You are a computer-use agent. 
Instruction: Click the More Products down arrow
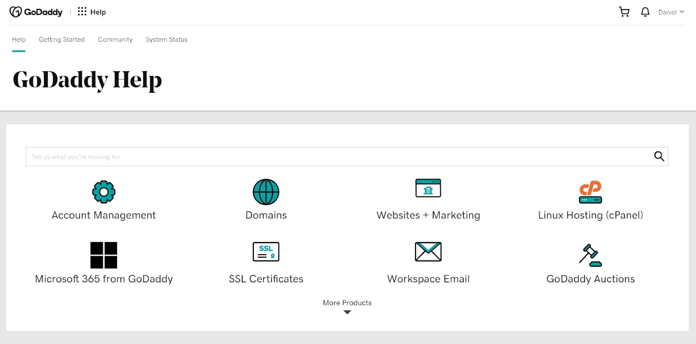[x=347, y=312]
